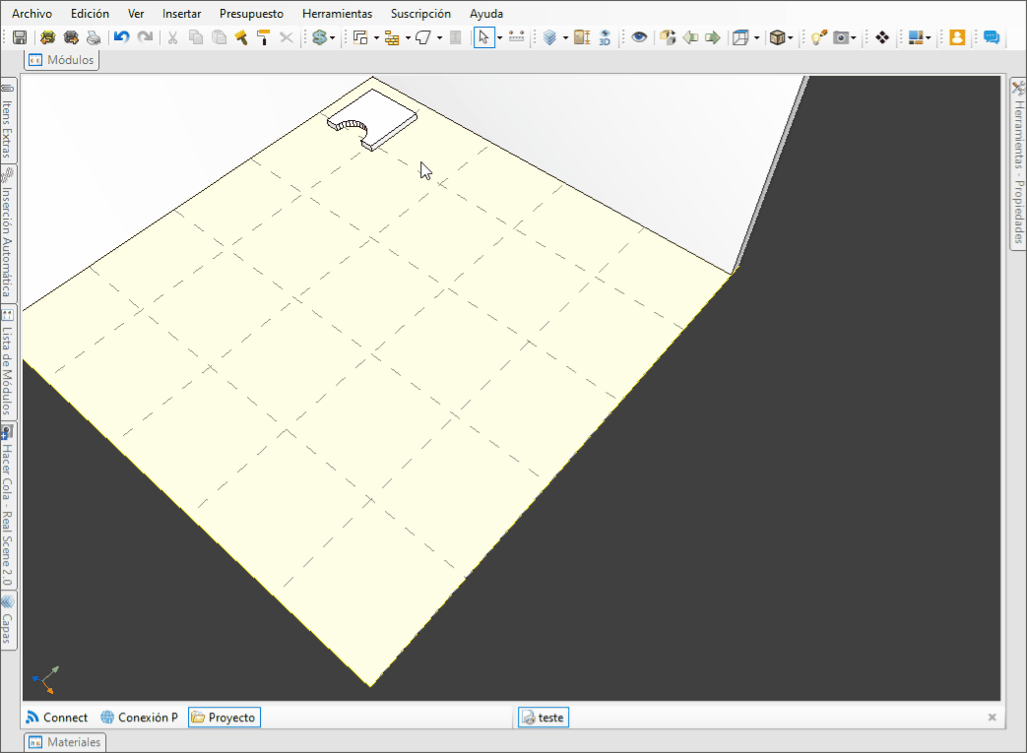Switch to the Connect tab

(x=57, y=718)
